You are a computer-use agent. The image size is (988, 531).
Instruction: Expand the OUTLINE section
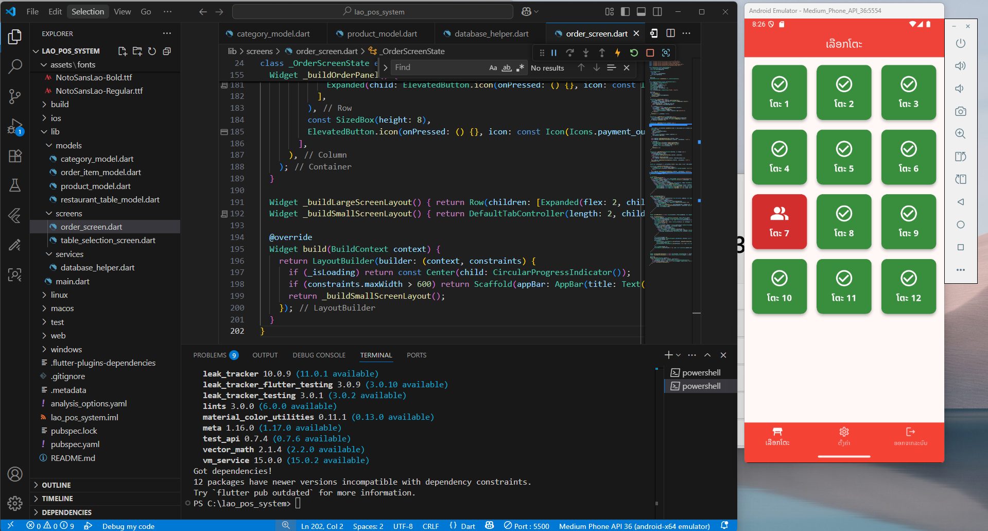click(56, 485)
